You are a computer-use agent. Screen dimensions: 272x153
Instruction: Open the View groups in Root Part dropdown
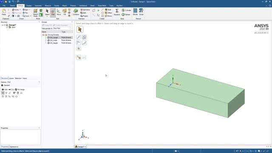coord(62,28)
